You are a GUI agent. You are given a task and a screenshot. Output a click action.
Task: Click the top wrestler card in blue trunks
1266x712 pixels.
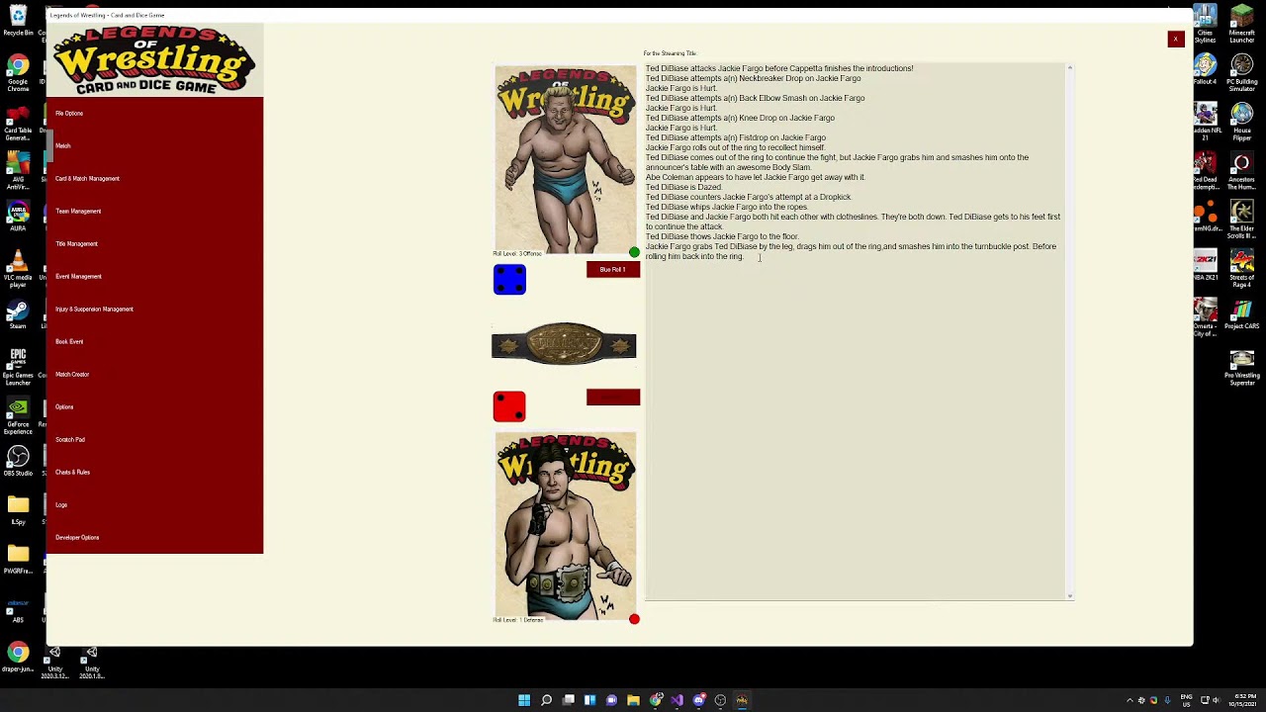566,160
